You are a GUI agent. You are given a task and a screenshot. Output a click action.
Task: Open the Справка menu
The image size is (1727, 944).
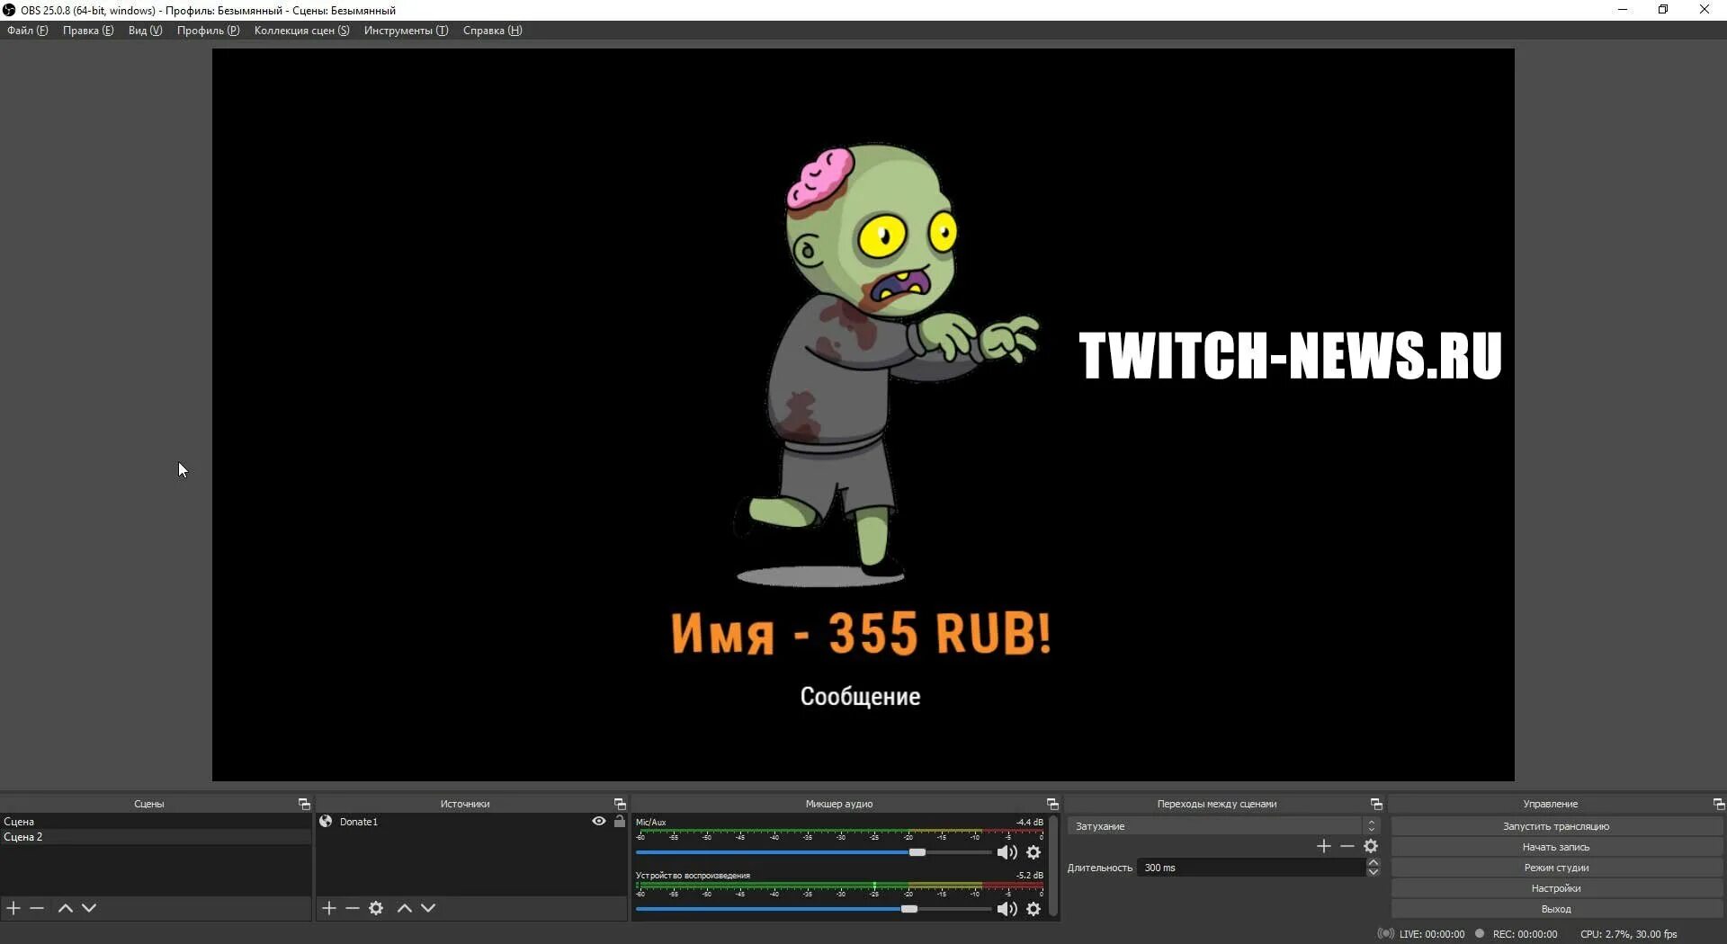pos(493,31)
